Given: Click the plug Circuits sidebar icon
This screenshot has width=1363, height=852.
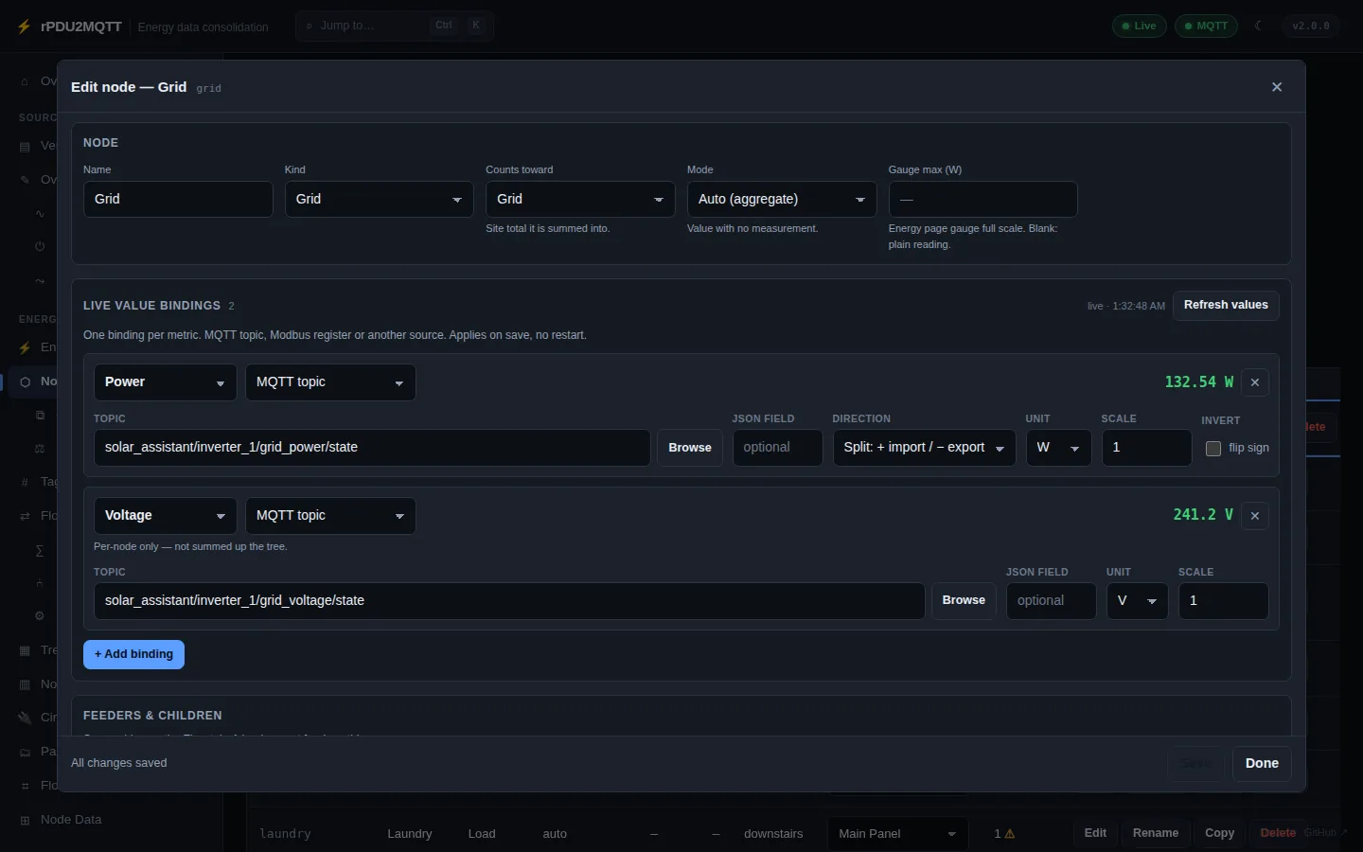Looking at the screenshot, I should (x=25, y=718).
